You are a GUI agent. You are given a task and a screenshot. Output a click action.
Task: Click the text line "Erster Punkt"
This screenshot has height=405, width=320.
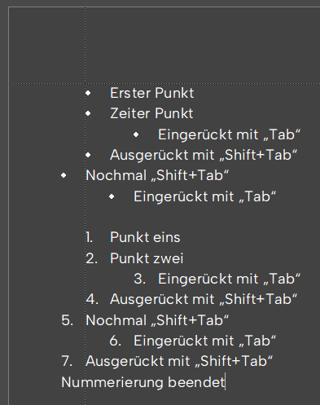151,93
